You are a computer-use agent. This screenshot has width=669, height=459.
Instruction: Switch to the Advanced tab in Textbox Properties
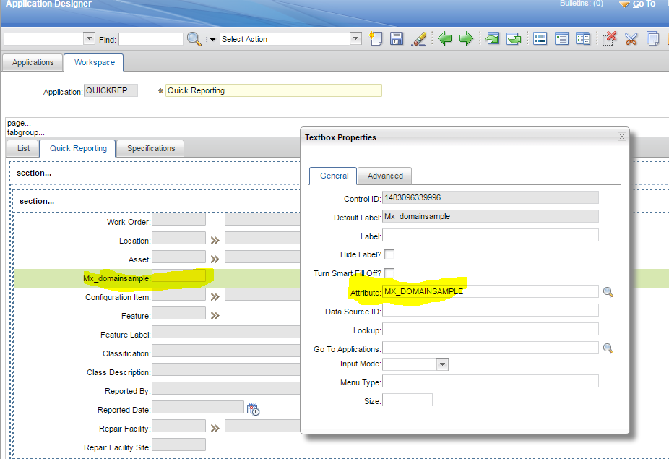(x=384, y=176)
